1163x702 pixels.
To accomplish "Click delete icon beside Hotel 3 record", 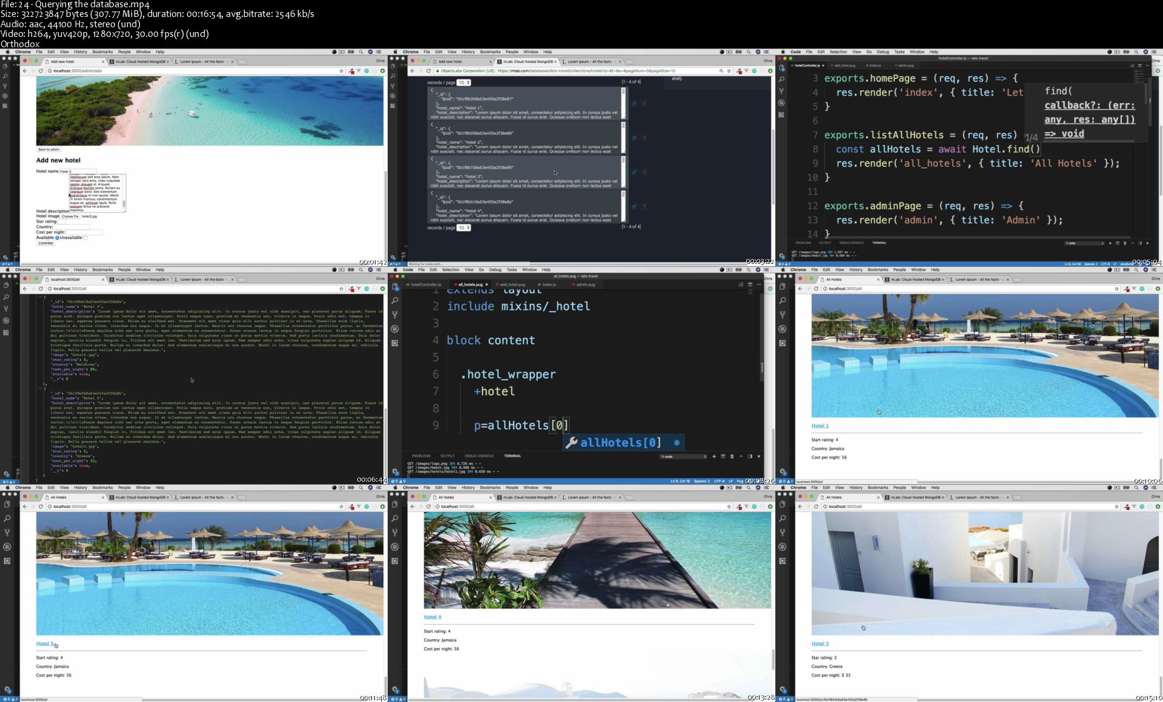I will click(644, 172).
